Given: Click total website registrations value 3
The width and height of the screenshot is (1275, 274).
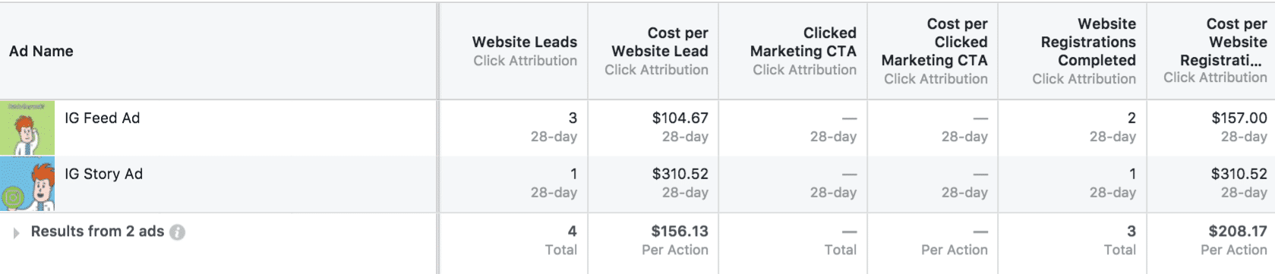Looking at the screenshot, I should tap(1131, 231).
